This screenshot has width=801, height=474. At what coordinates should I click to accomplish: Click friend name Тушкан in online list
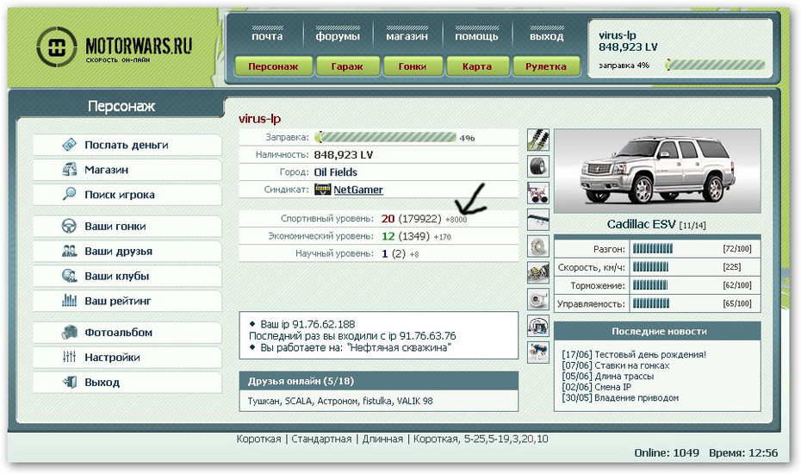point(264,401)
